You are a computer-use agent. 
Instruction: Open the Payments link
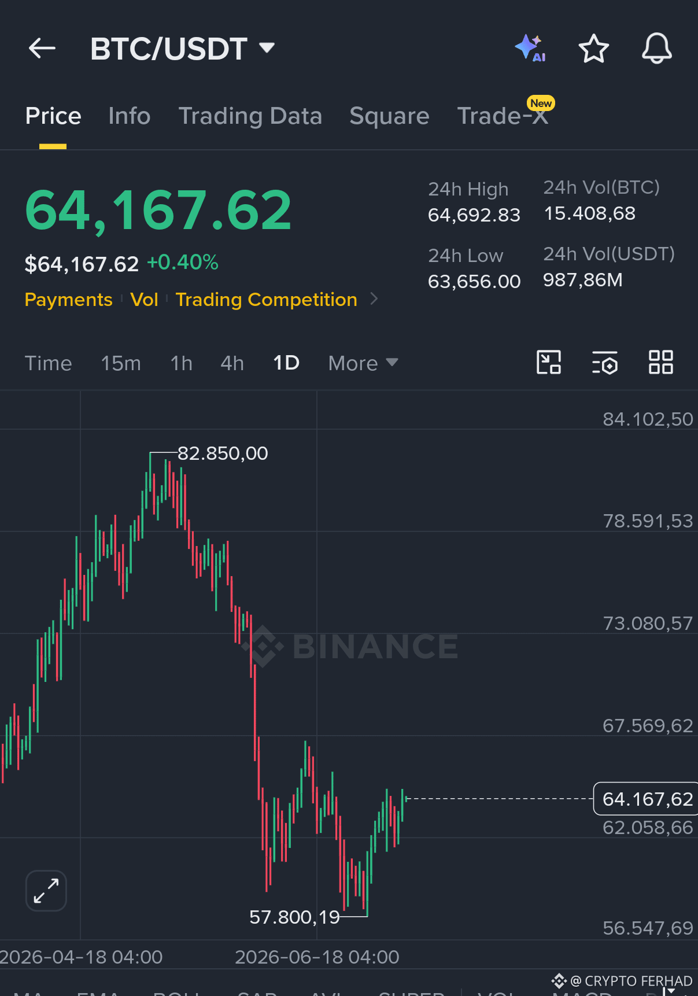(68, 300)
